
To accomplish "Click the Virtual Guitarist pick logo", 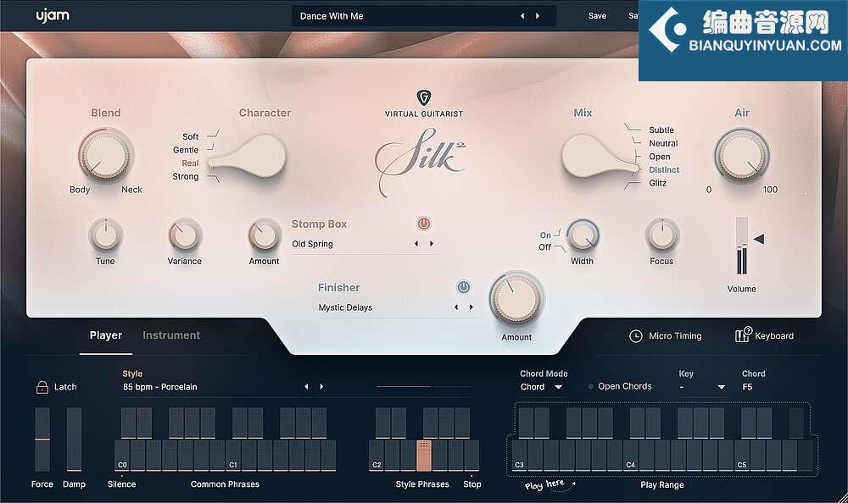I will 424,97.
